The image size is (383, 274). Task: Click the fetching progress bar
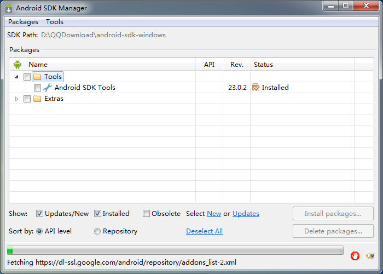[175, 251]
